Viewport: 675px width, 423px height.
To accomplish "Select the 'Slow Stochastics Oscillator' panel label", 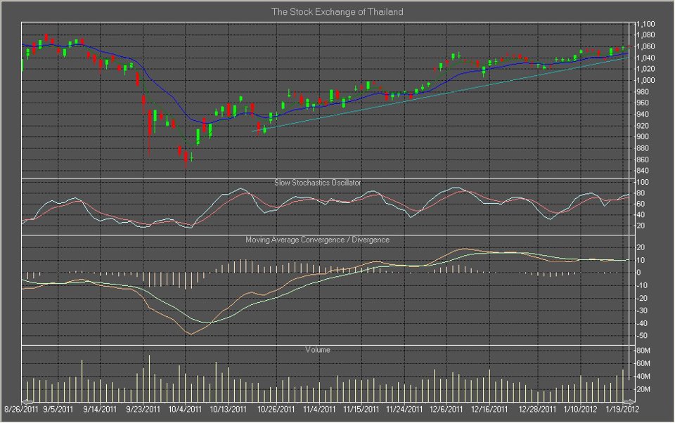I will point(318,183).
